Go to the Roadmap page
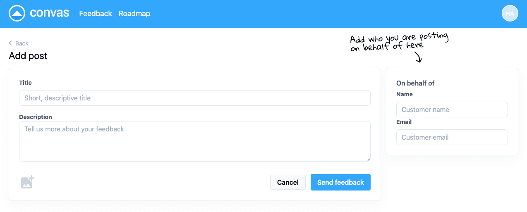 pyautogui.click(x=134, y=14)
